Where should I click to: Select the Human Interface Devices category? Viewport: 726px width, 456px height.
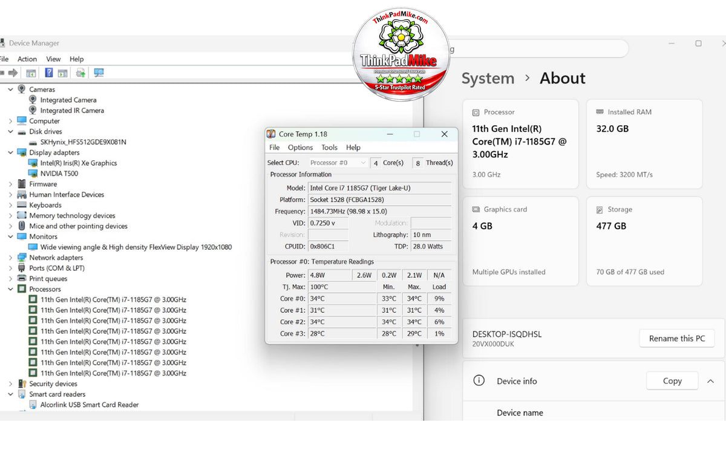coord(67,195)
